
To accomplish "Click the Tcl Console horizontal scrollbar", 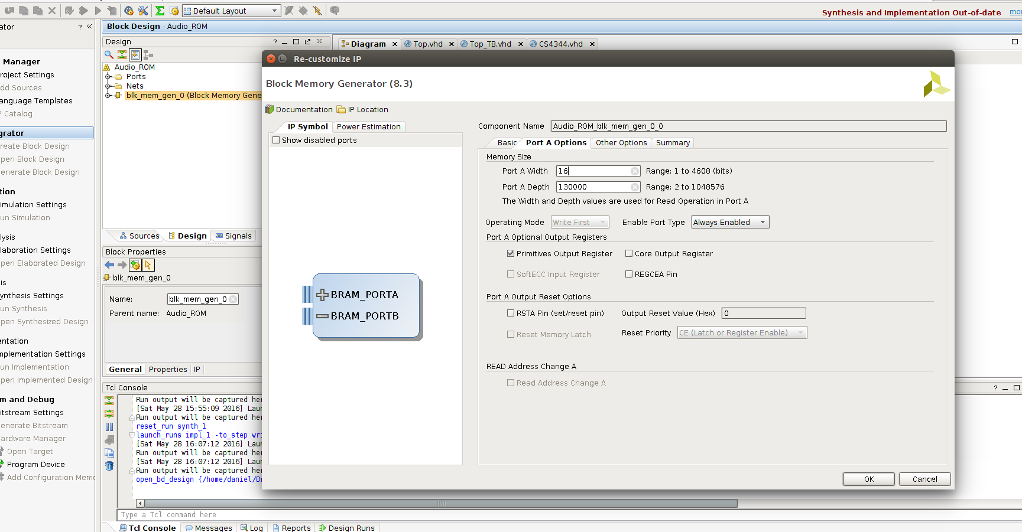I will [440, 504].
